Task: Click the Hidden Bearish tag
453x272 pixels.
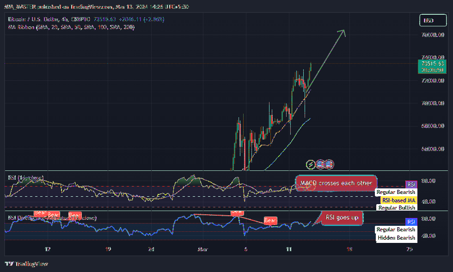Action: 397,238
